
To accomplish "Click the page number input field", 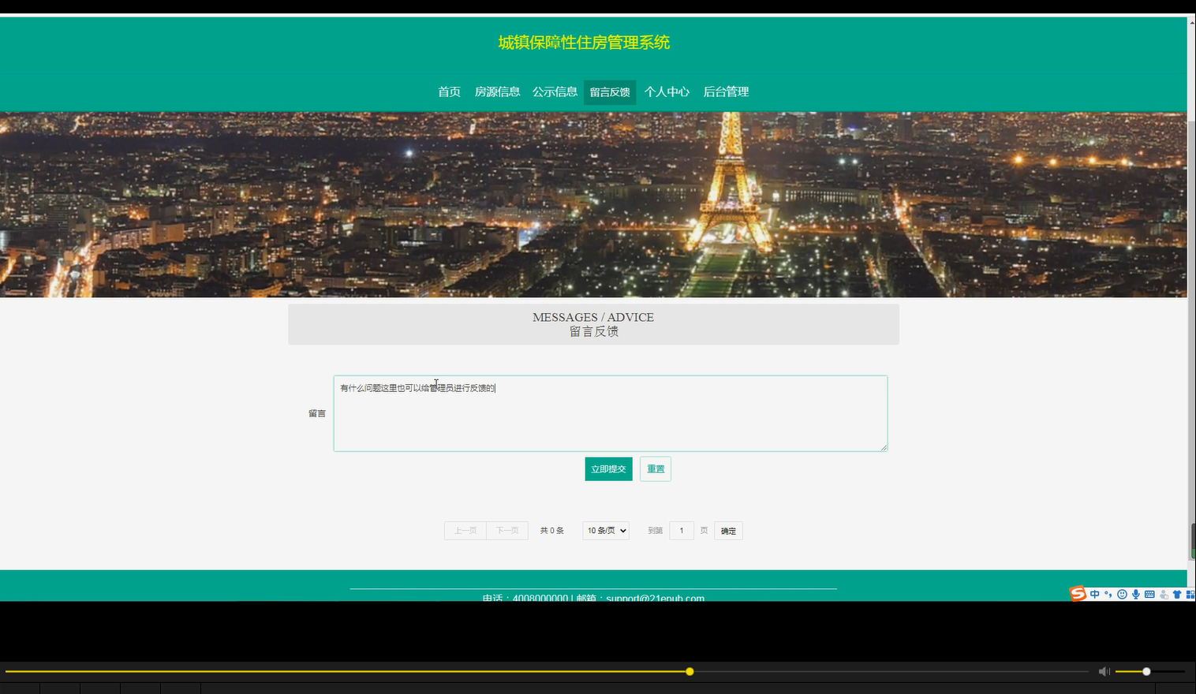I will [682, 531].
